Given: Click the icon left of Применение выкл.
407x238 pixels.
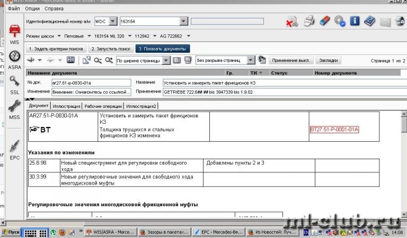Looking at the screenshot, I should tap(262, 60).
